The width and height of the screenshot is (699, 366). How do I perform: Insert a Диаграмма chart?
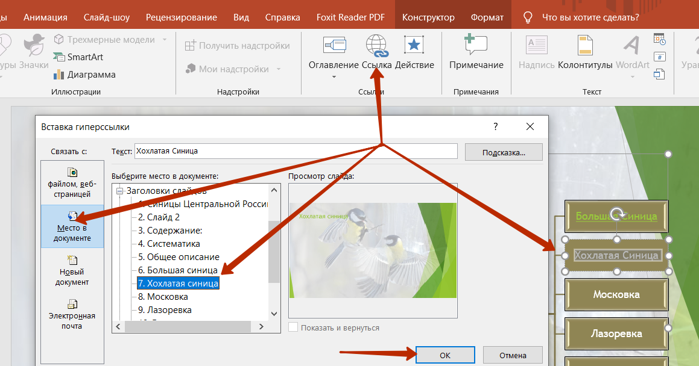[84, 75]
